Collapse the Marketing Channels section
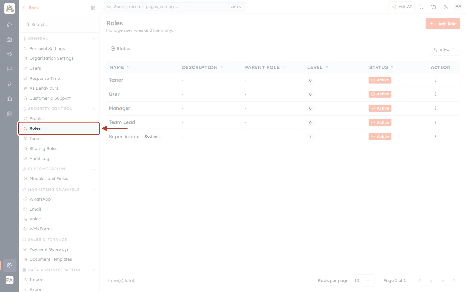Viewport: 467px width, 292px height. click(x=93, y=189)
